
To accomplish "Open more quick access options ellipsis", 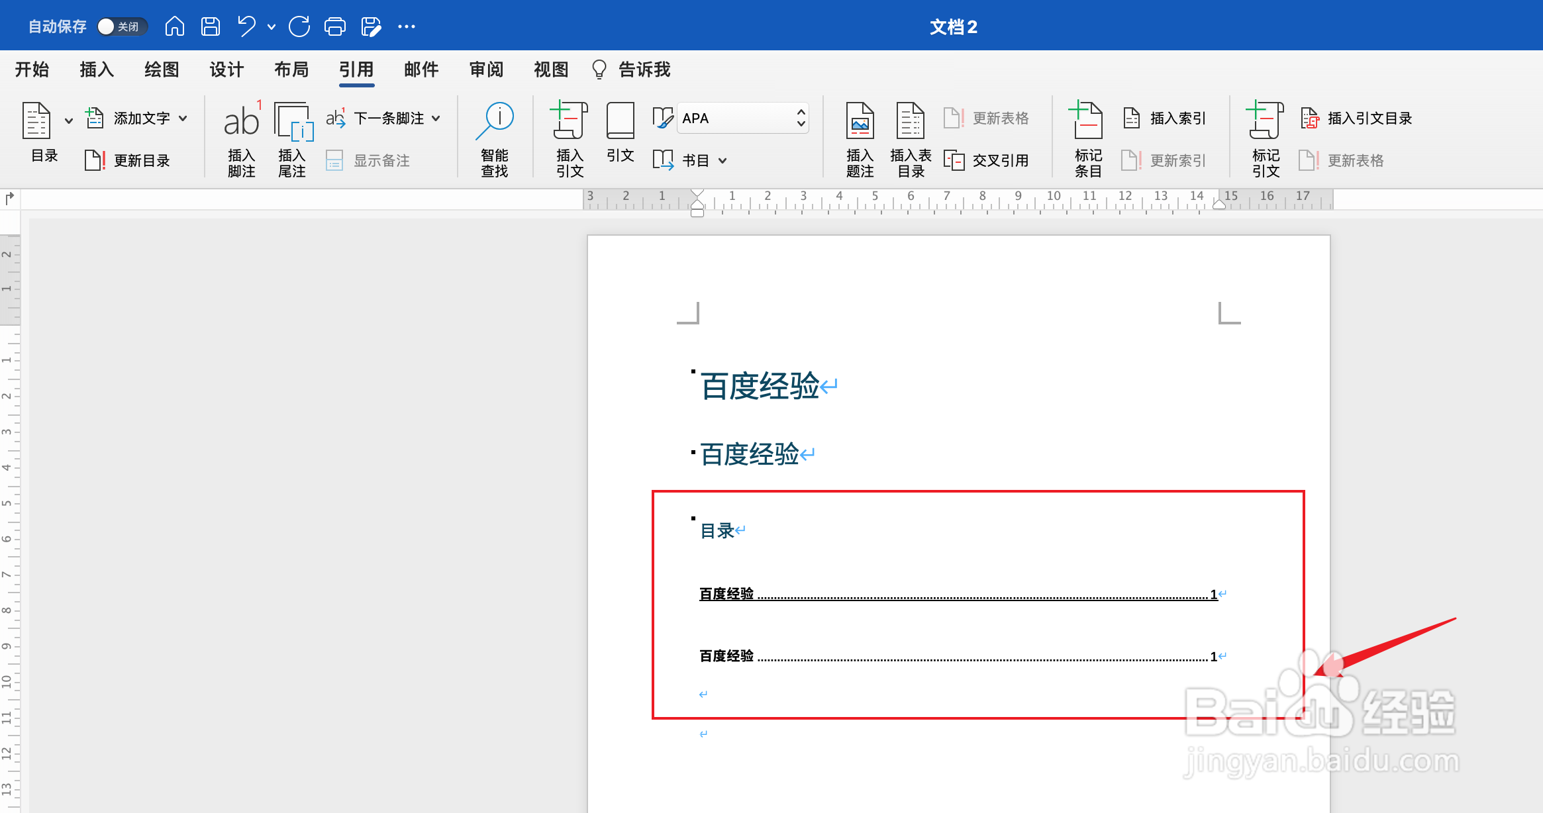I will [407, 26].
